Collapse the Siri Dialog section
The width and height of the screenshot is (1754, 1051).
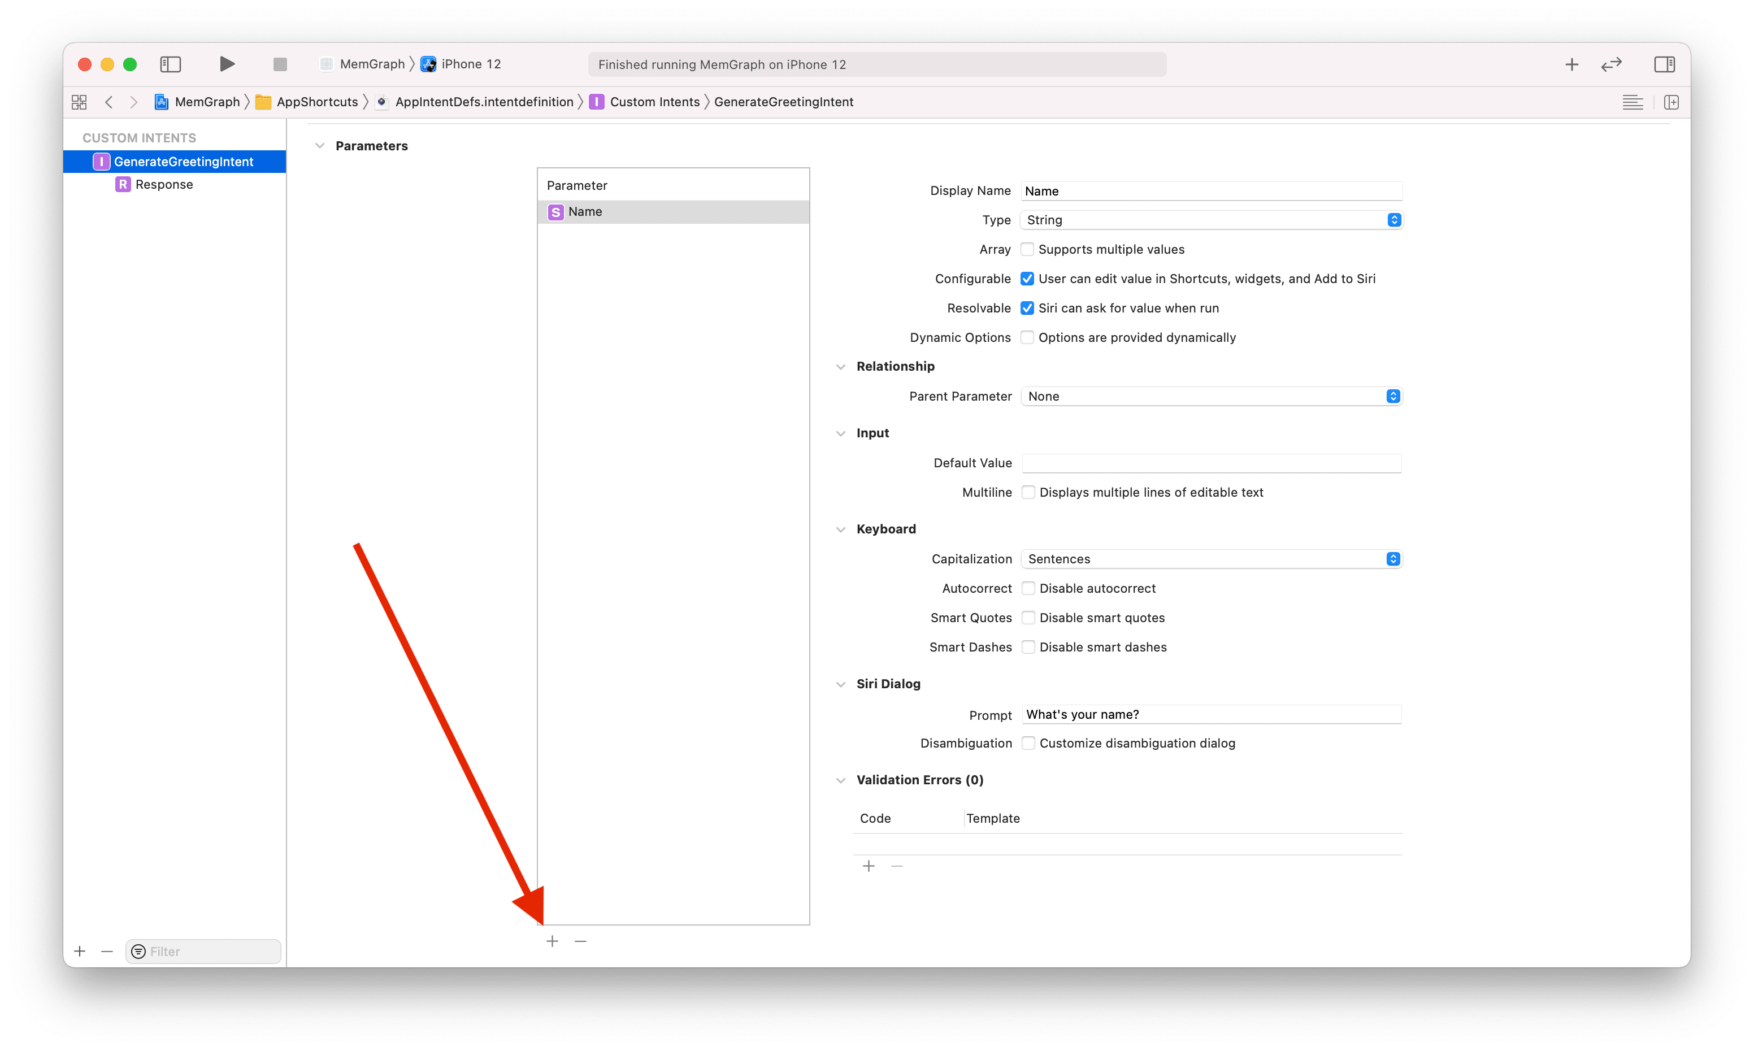coord(840,684)
